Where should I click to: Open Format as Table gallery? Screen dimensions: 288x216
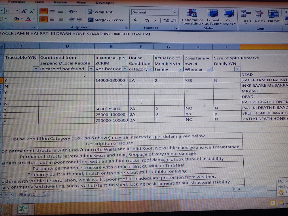click(213, 18)
